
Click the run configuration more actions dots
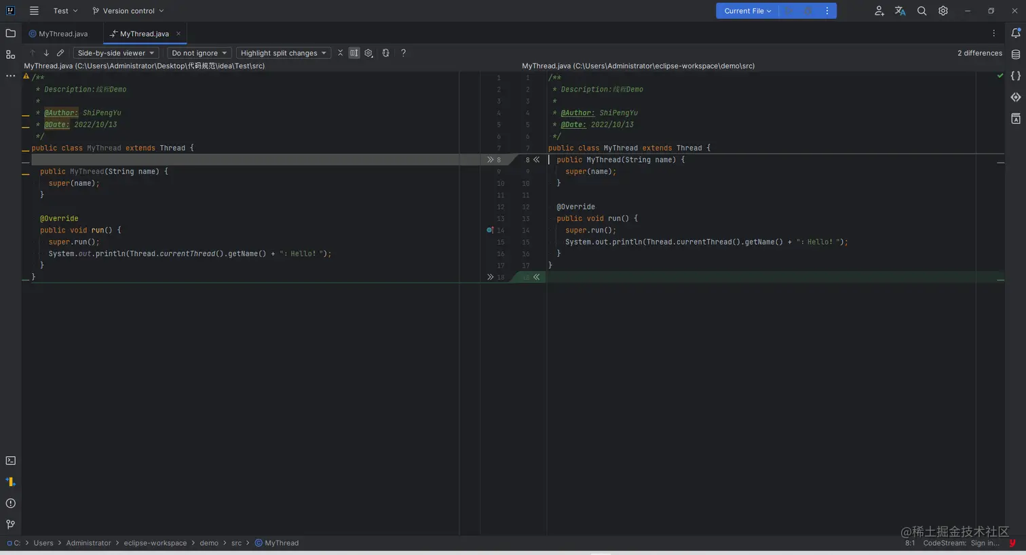pyautogui.click(x=827, y=11)
